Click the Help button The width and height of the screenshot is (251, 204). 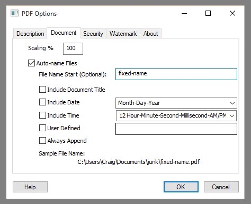30,187
